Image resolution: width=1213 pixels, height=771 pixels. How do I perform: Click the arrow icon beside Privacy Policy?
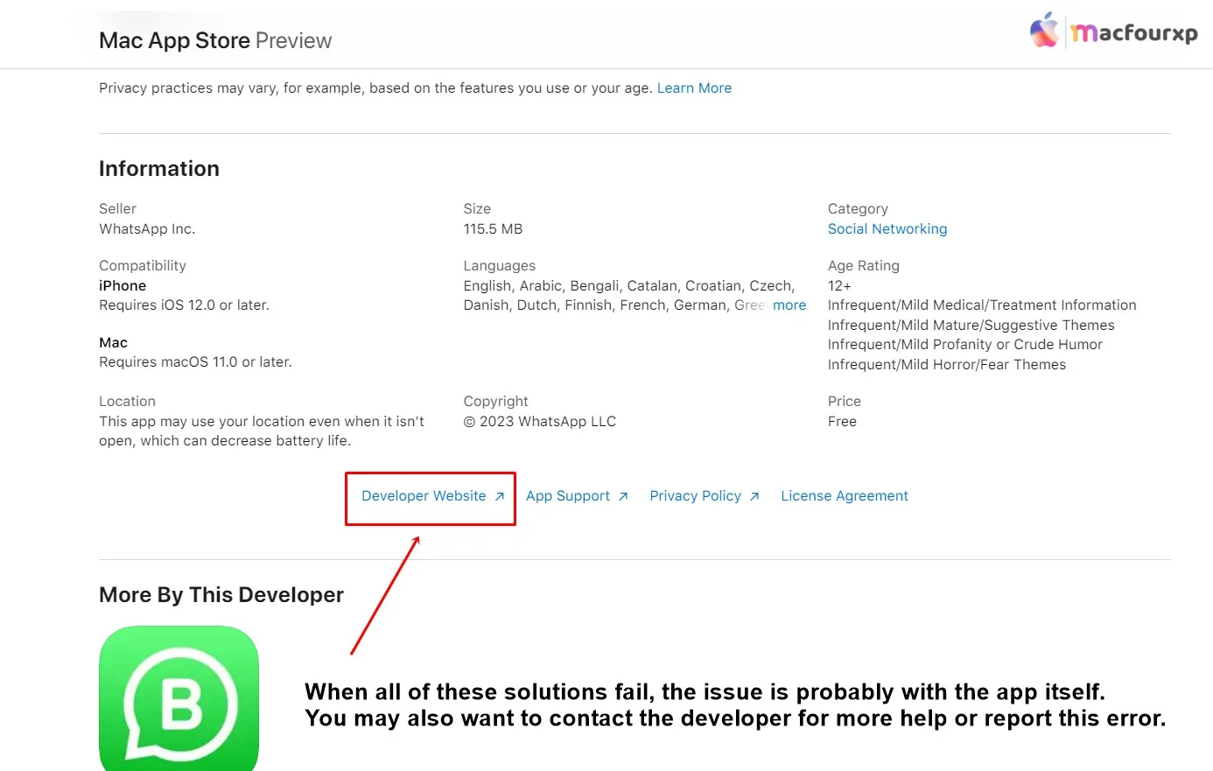[754, 496]
